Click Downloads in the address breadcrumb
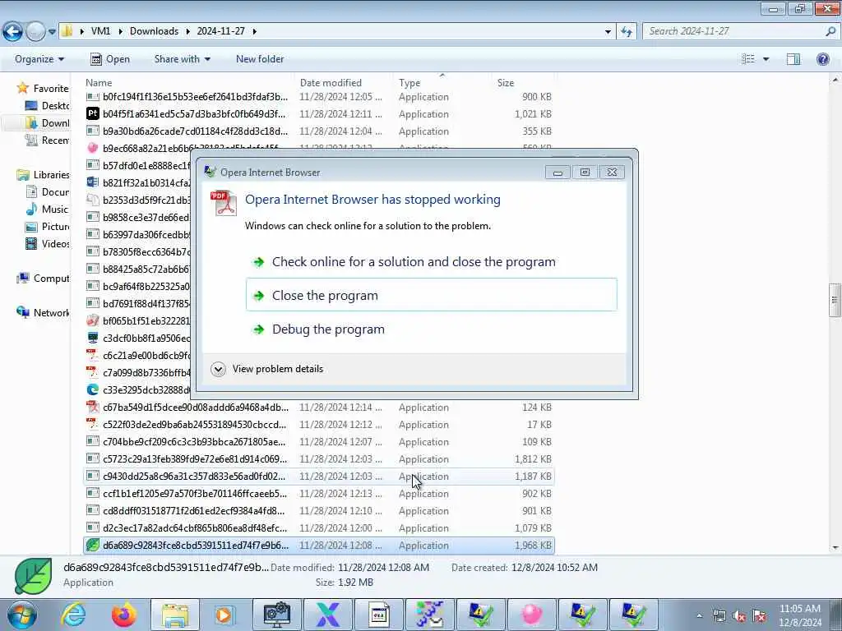Image resolution: width=842 pixels, height=631 pixels. tap(154, 31)
